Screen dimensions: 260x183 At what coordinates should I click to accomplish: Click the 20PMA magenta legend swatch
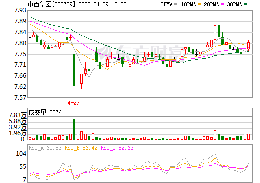pos(222,4)
